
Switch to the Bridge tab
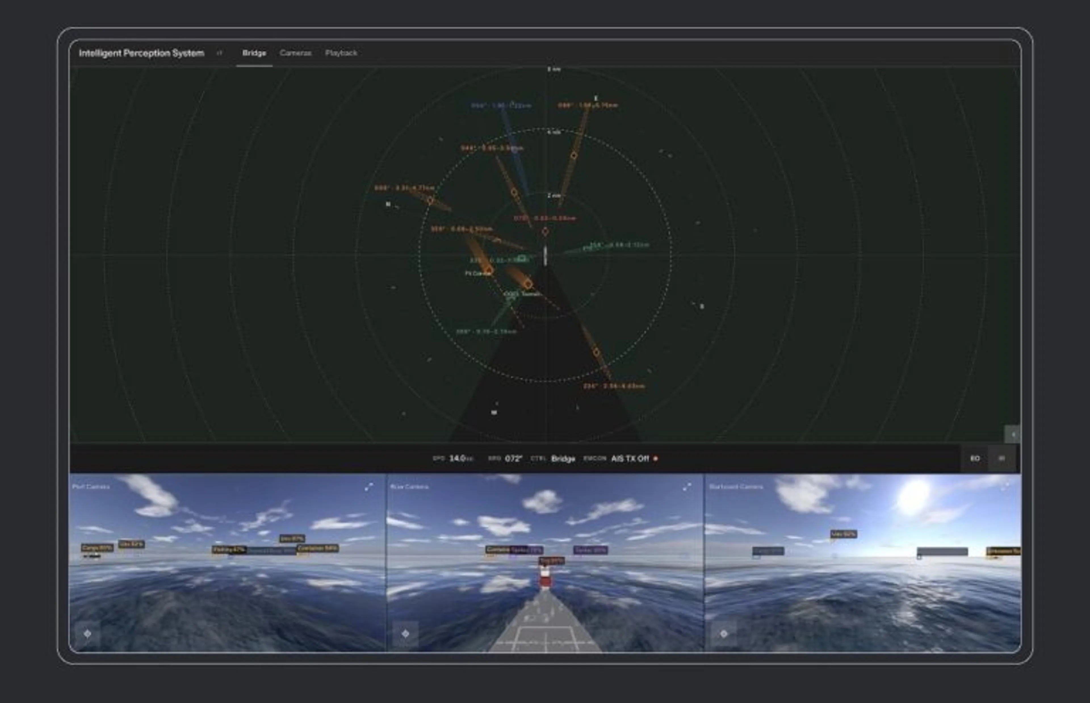254,53
